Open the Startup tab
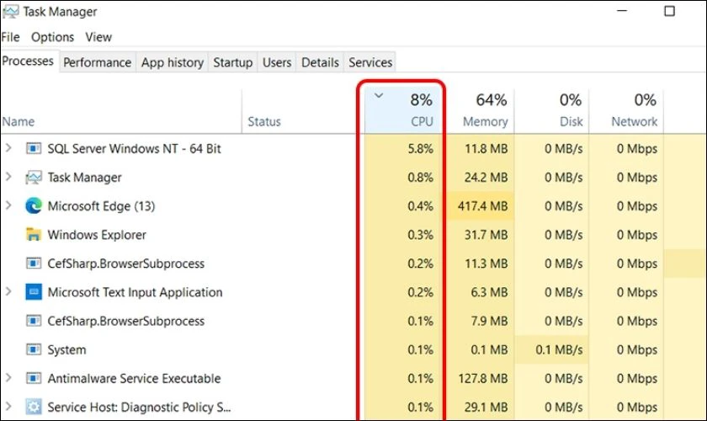Screen dimensions: 707x421 pos(232,62)
